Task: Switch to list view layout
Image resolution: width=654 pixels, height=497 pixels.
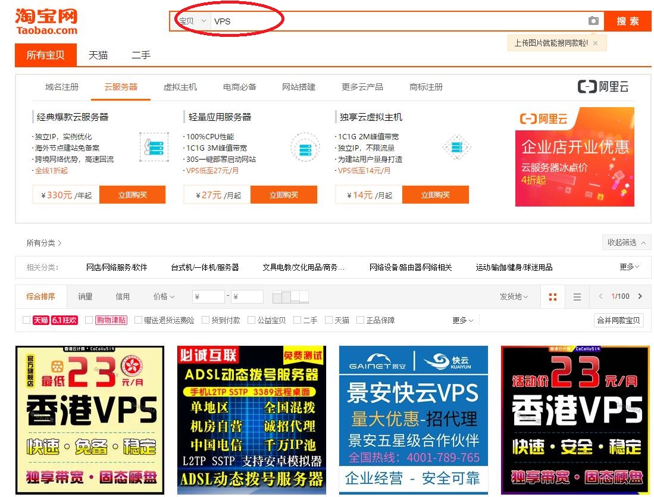Action: (x=577, y=296)
